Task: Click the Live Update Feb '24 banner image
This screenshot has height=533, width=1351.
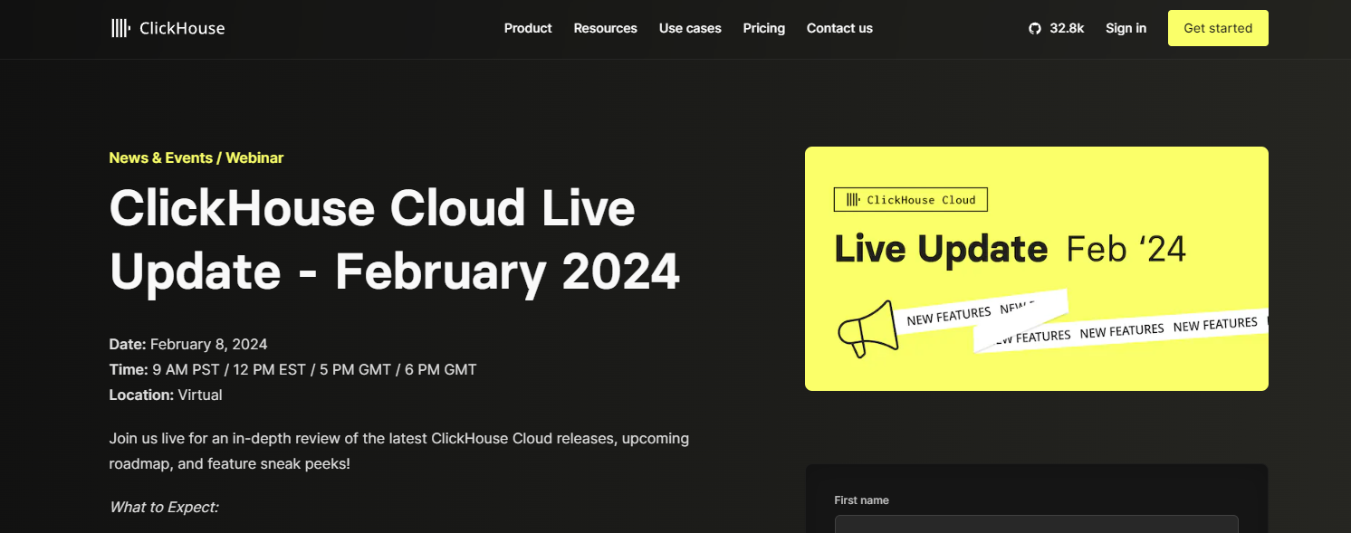Action: coord(1037,269)
